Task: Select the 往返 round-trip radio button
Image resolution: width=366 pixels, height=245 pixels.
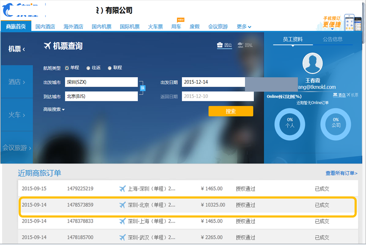Action: point(88,68)
